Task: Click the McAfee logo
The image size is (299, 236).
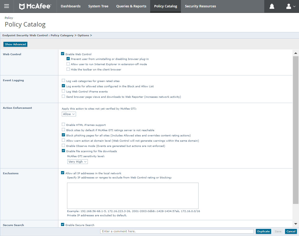Action: [35, 6]
